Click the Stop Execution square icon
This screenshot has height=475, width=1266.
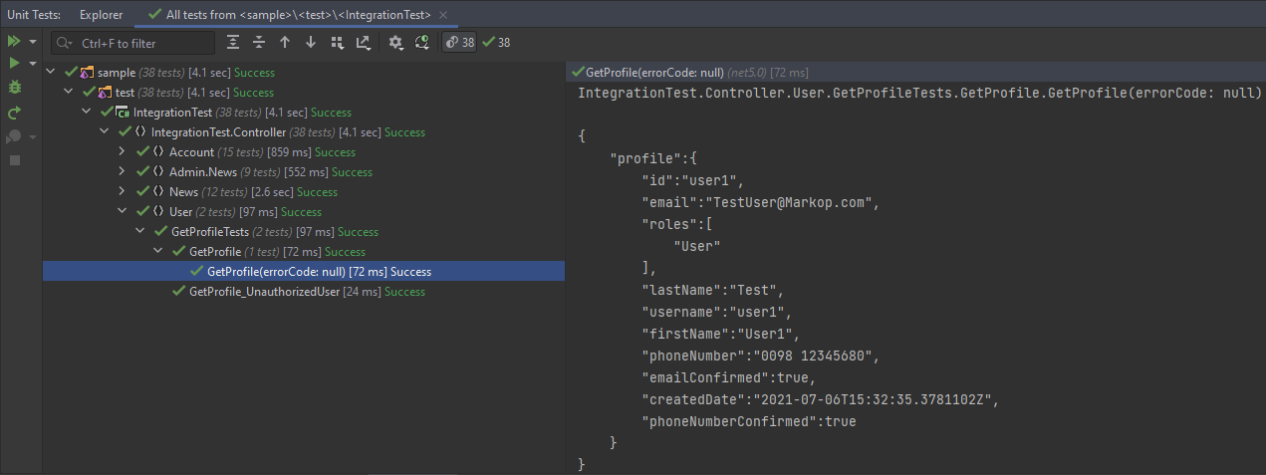[14, 159]
